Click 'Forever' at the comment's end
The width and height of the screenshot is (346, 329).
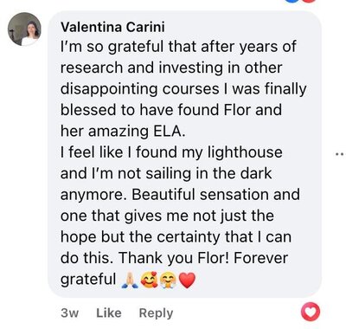pos(260,258)
